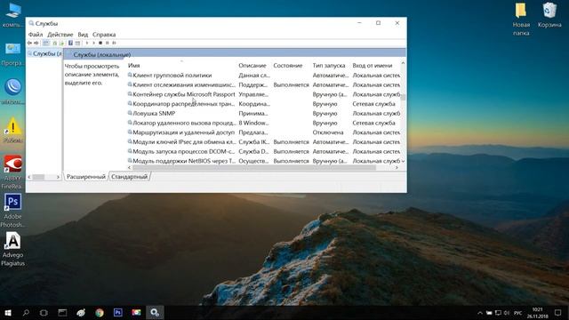This screenshot has width=569, height=320.
Task: Select the Advego Plagiatus desktop shortcut
Action: pos(12,249)
